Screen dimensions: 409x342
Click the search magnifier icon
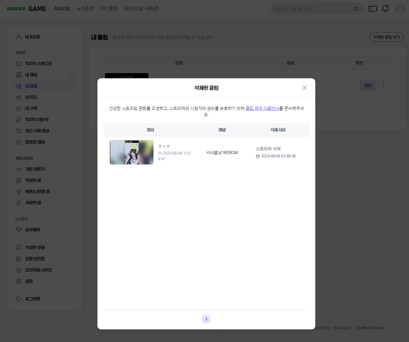pyautogui.click(x=356, y=9)
